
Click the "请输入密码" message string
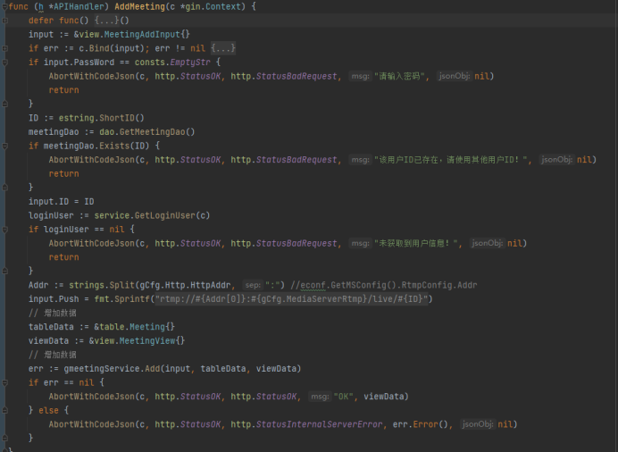(x=399, y=76)
